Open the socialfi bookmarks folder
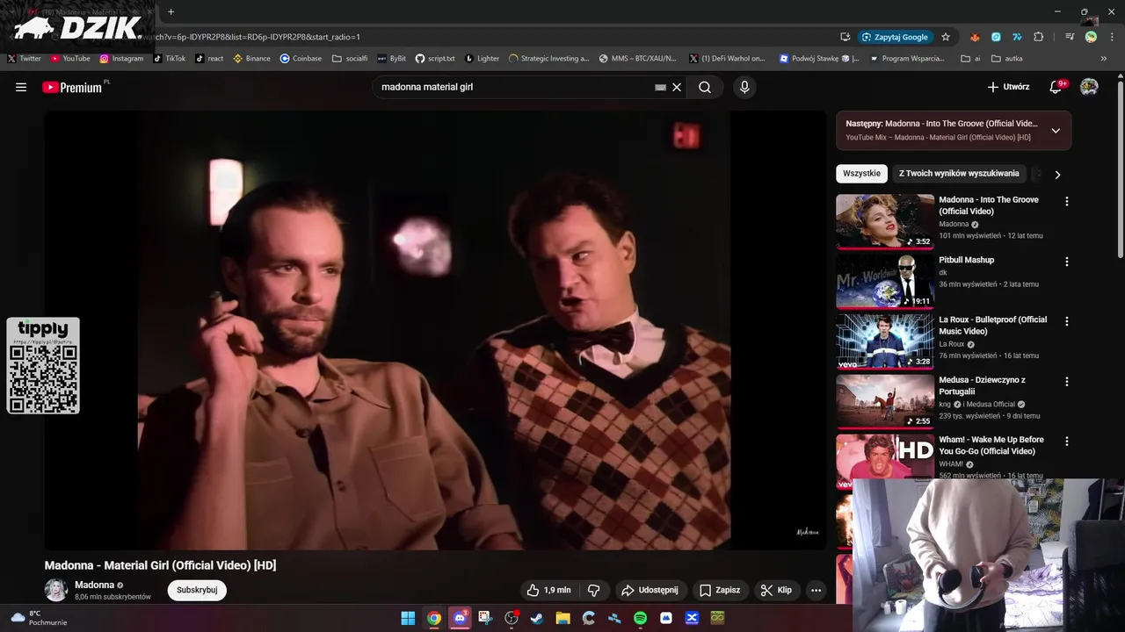 point(350,59)
